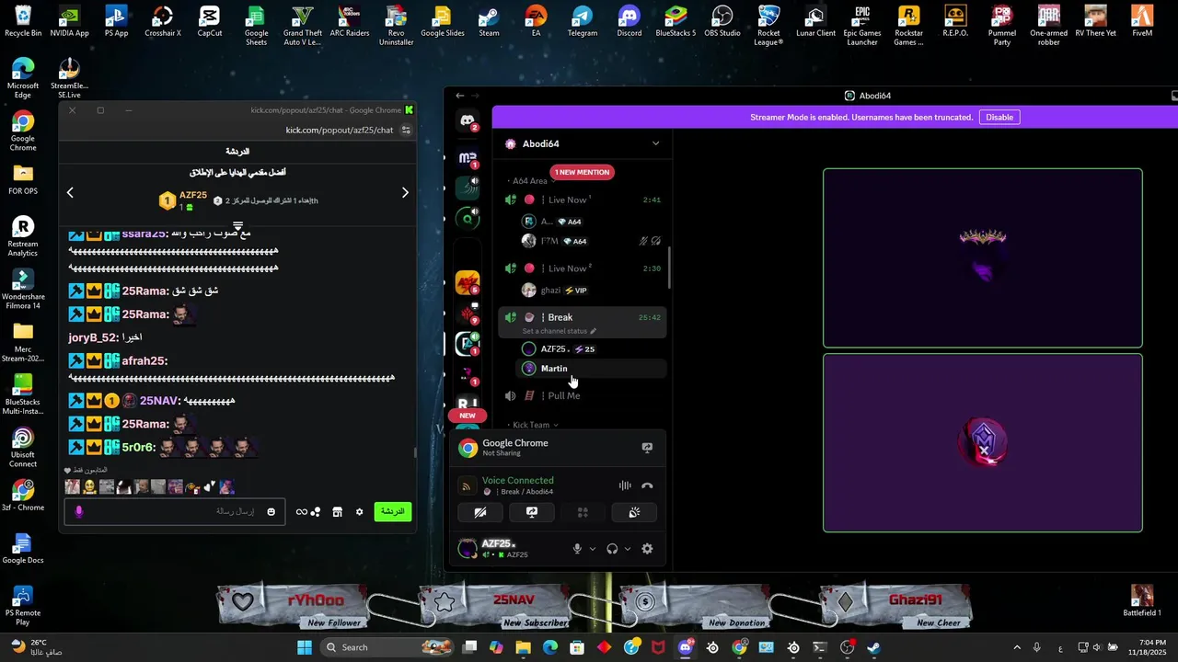The image size is (1178, 662).
Task: Click username joryB_52 in Kick chat
Action: click(x=93, y=337)
